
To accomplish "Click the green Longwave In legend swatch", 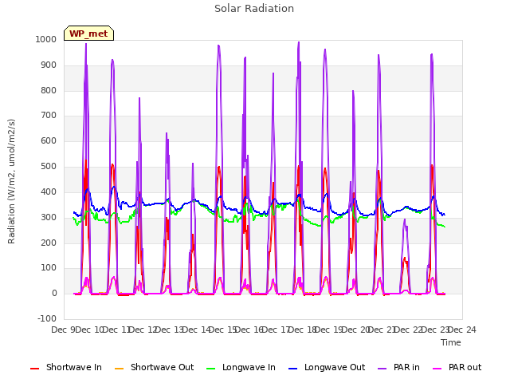I will pyautogui.click(x=210, y=369).
